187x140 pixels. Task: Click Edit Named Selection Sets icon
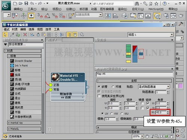pos(71,16)
